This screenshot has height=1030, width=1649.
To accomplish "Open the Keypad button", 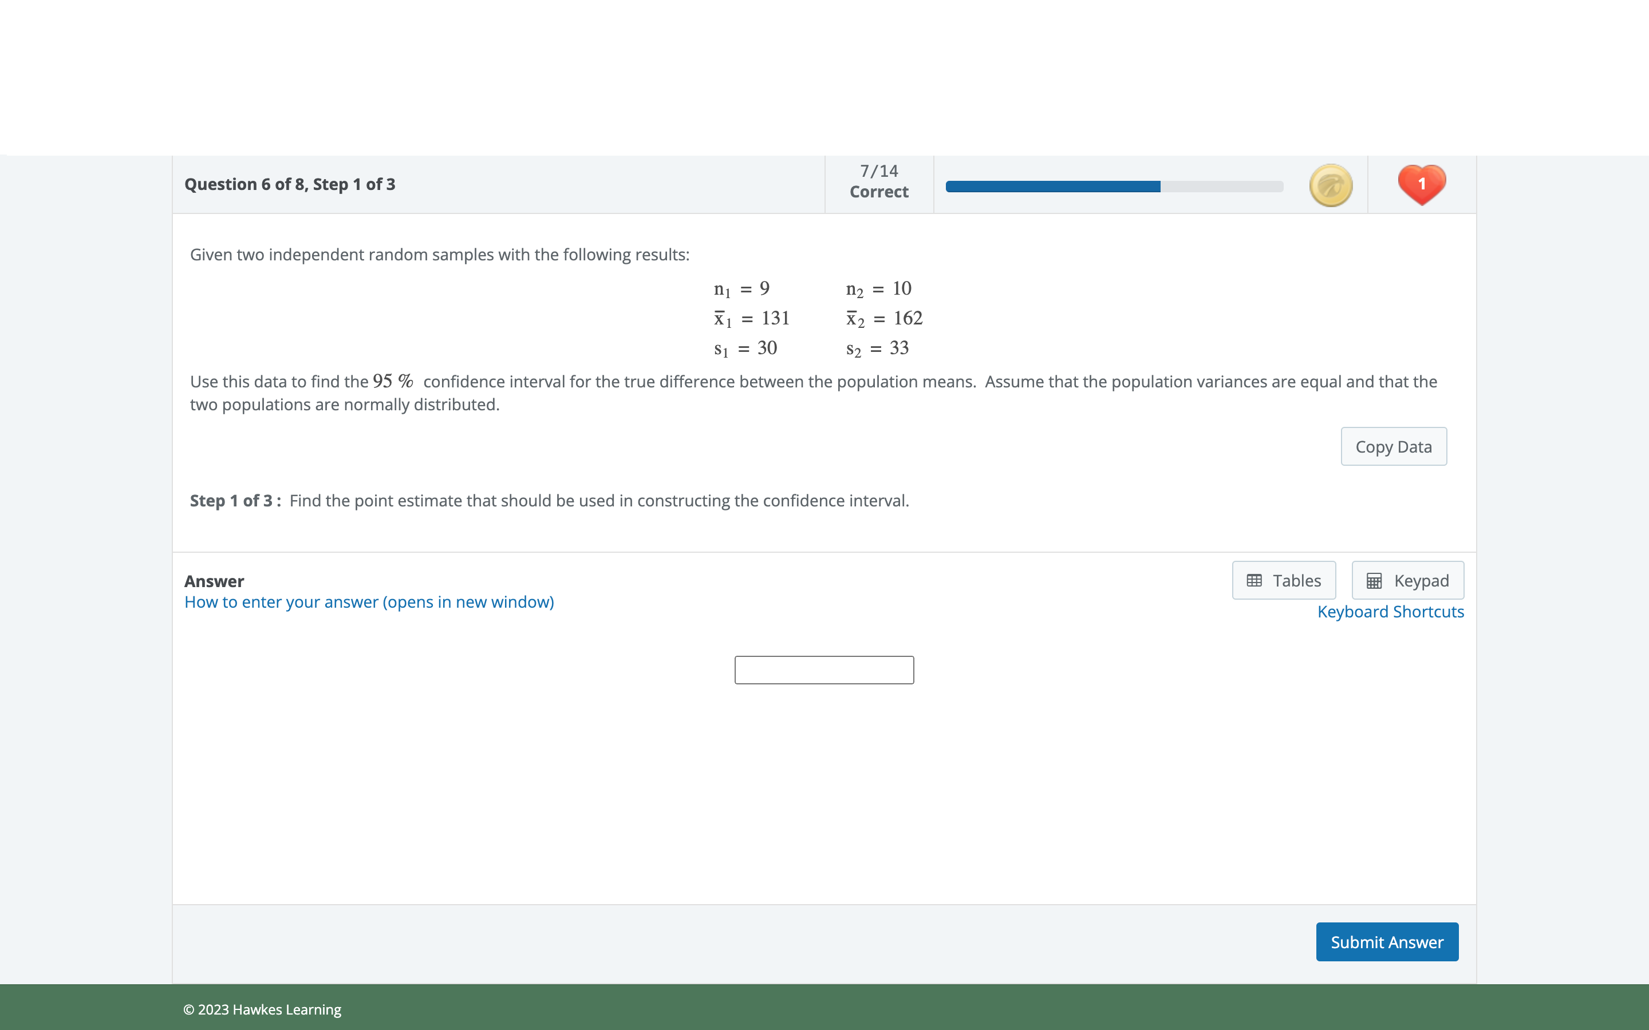I will pyautogui.click(x=1408, y=580).
